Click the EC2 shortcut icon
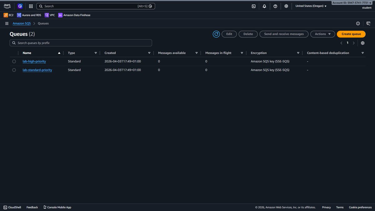Viewport: 375px width, 211px height. [6, 15]
